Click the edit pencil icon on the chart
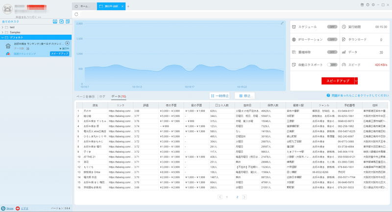This screenshot has height=212, width=392. [282, 23]
